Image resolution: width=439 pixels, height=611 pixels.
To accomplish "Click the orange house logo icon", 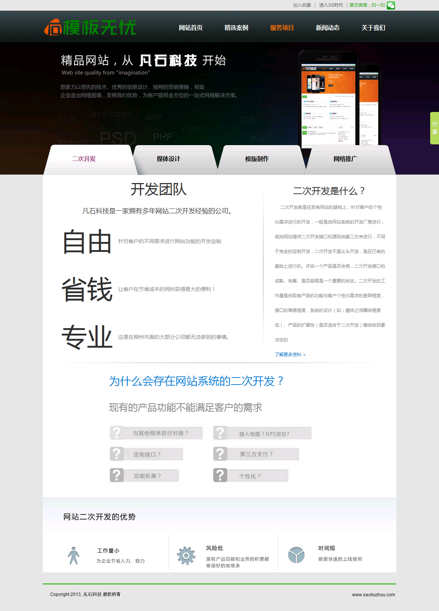I will (x=53, y=28).
